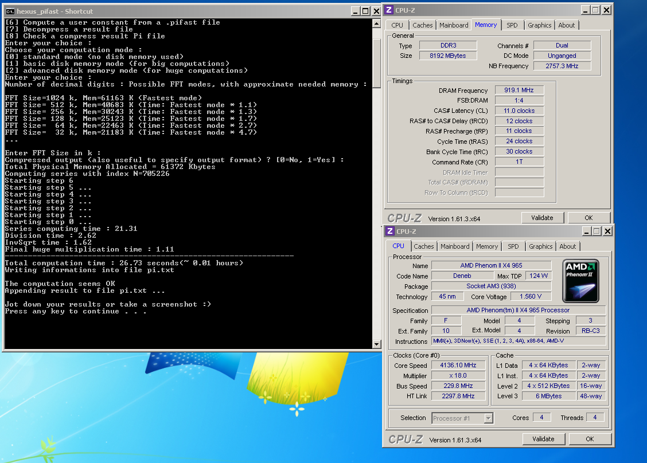
Task: Click the Total computation time line in console
Action: 124,263
